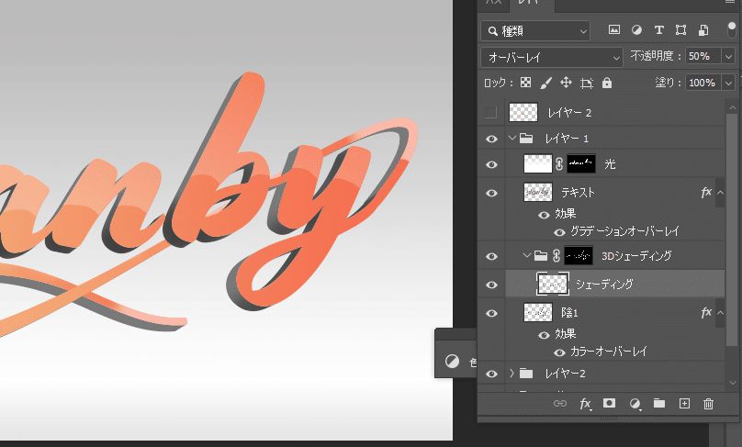Filter layers by shape layer icon

(680, 29)
